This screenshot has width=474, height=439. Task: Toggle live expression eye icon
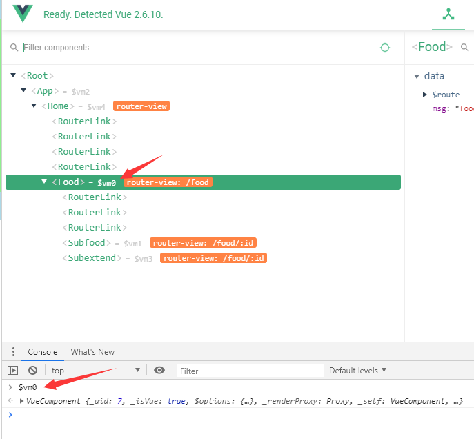159,370
